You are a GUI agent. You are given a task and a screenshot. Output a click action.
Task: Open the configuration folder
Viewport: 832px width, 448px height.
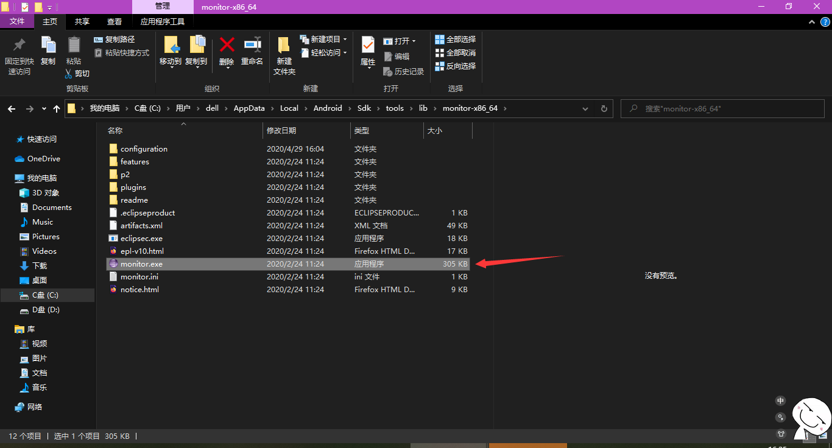click(288, 149)
